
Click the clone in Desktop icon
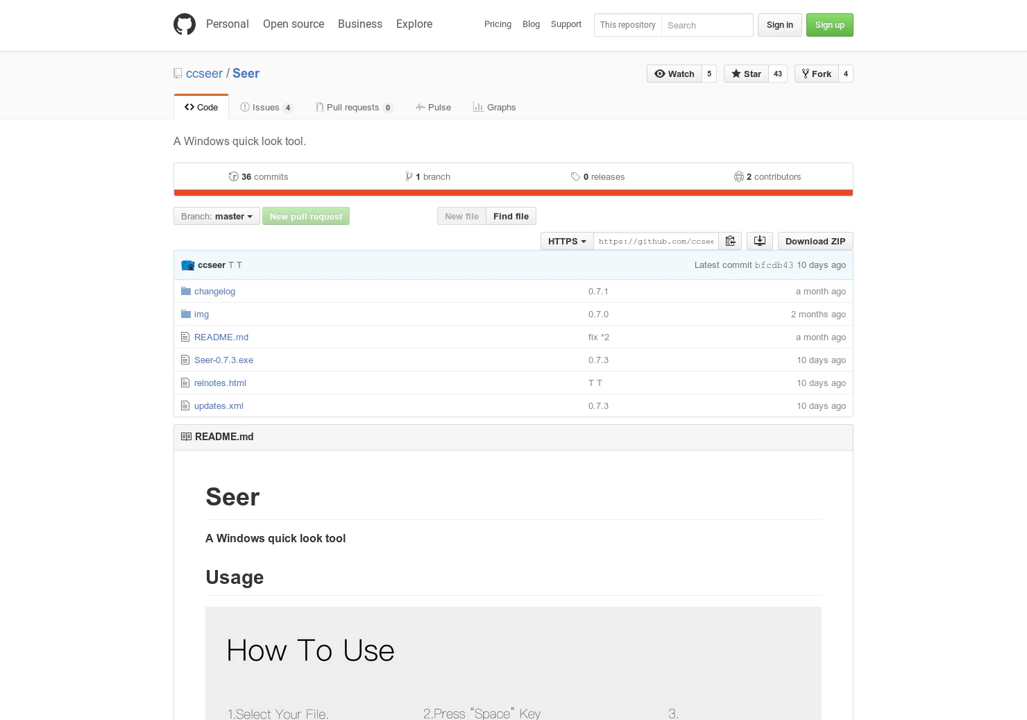point(760,241)
